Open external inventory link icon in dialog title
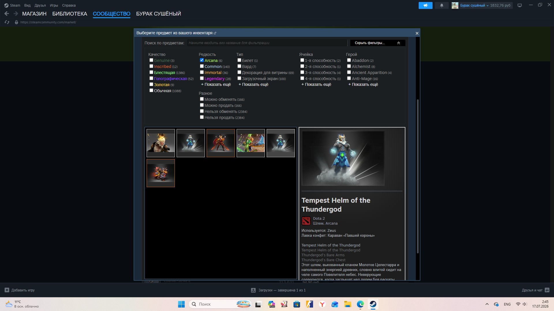 click(215, 33)
